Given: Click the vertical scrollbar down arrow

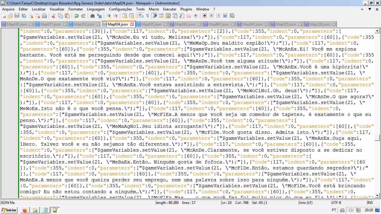Looking at the screenshot, I should coord(377,195).
